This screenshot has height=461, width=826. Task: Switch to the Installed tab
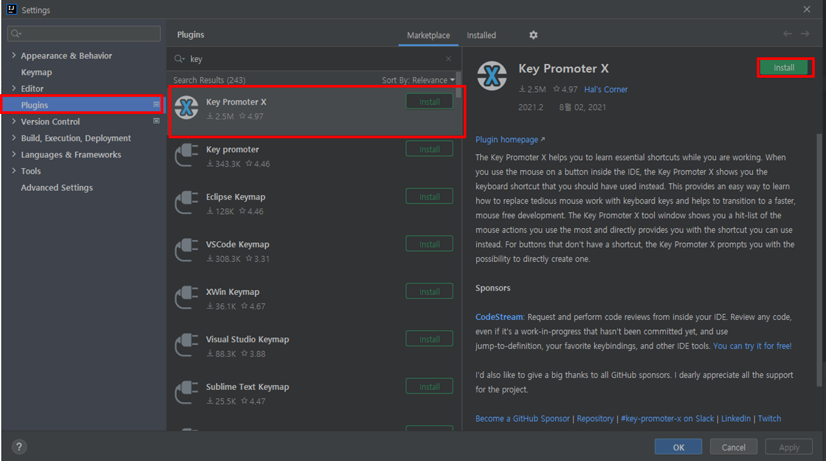tap(482, 35)
